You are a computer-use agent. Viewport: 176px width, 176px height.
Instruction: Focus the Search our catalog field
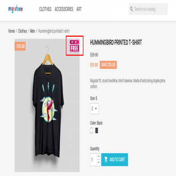tap(148, 9)
